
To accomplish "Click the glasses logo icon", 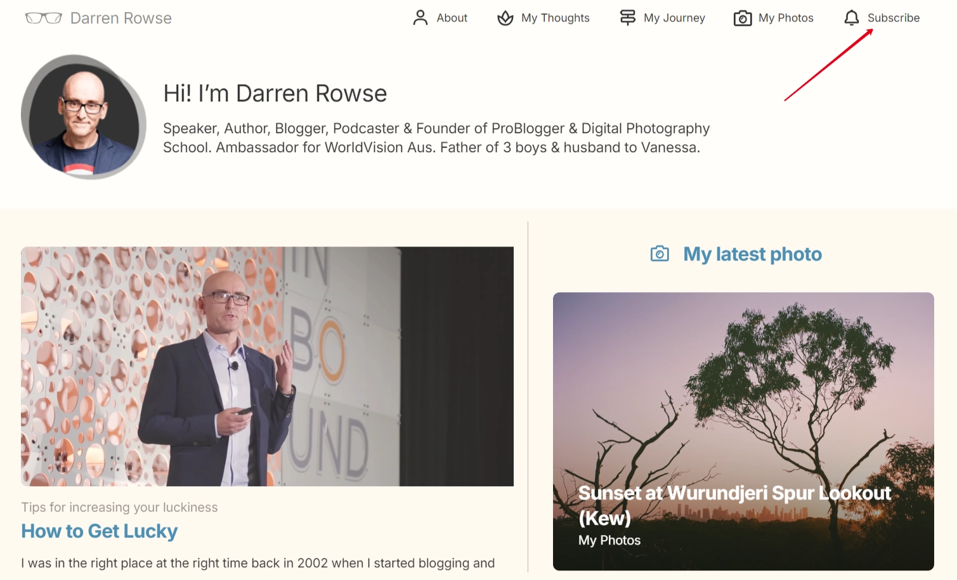I will tap(43, 18).
